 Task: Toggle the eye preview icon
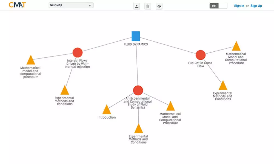(x=159, y=6)
